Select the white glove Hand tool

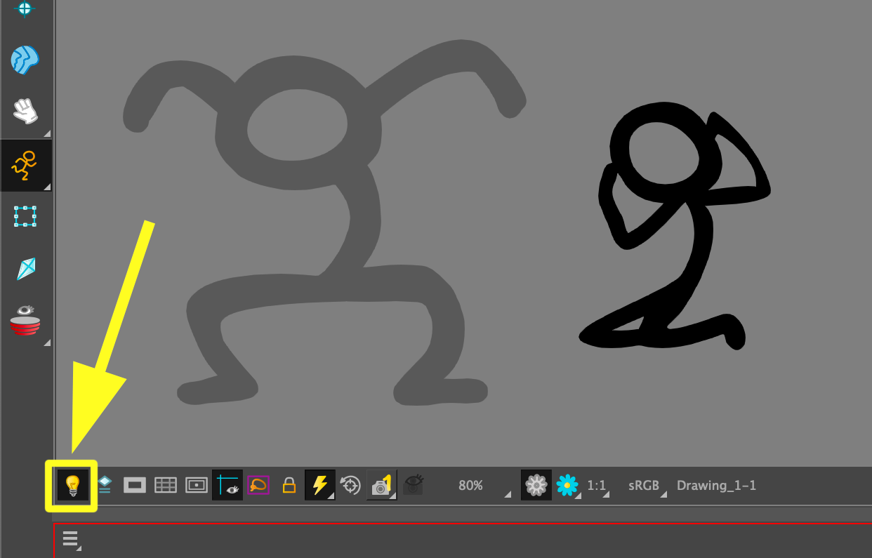25,111
